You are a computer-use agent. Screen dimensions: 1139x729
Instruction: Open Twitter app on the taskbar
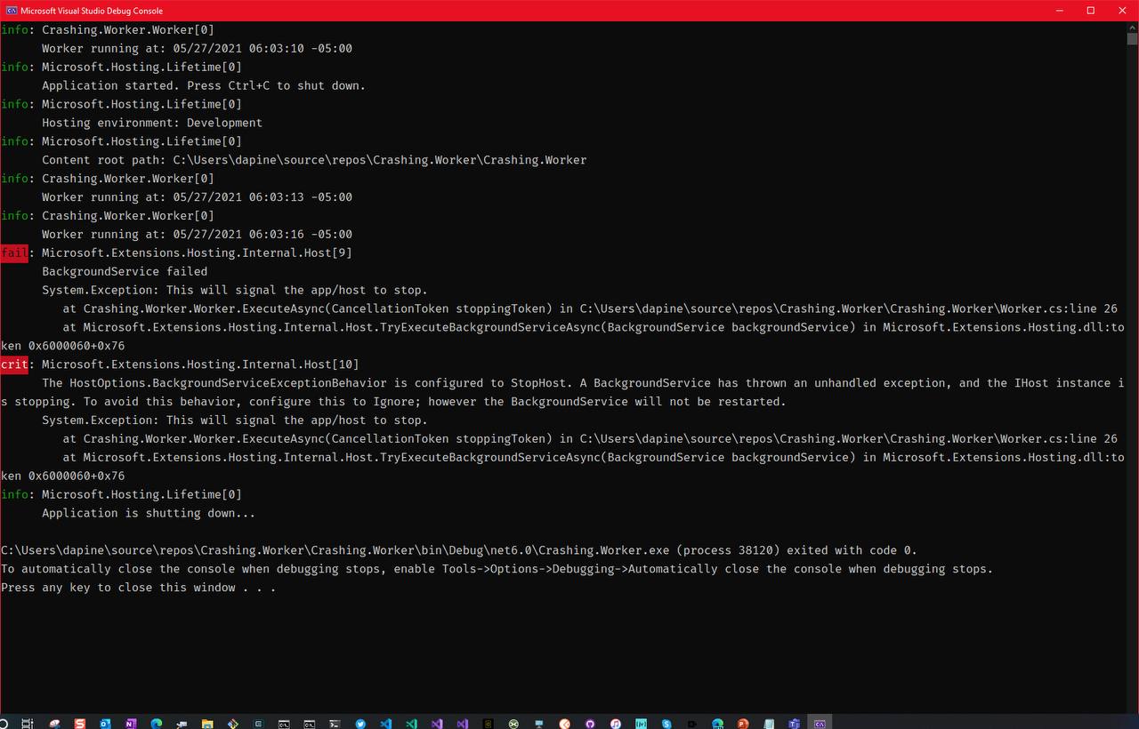360,724
